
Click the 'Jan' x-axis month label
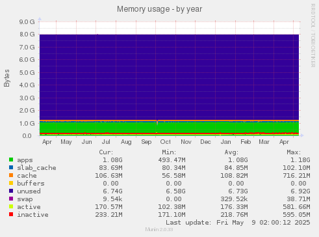tap(225, 142)
